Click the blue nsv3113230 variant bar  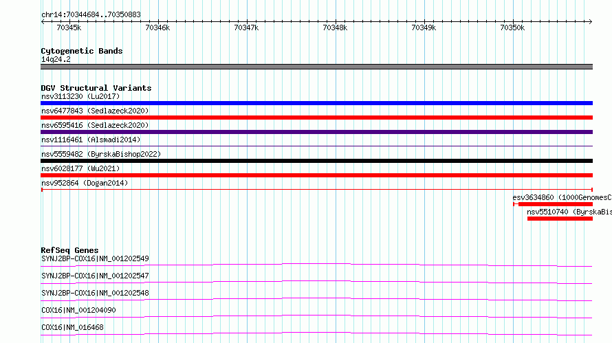pos(316,103)
